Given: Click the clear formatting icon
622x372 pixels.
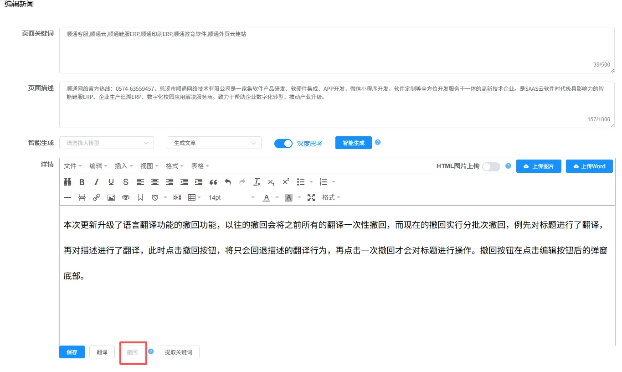Looking at the screenshot, I should [257, 182].
